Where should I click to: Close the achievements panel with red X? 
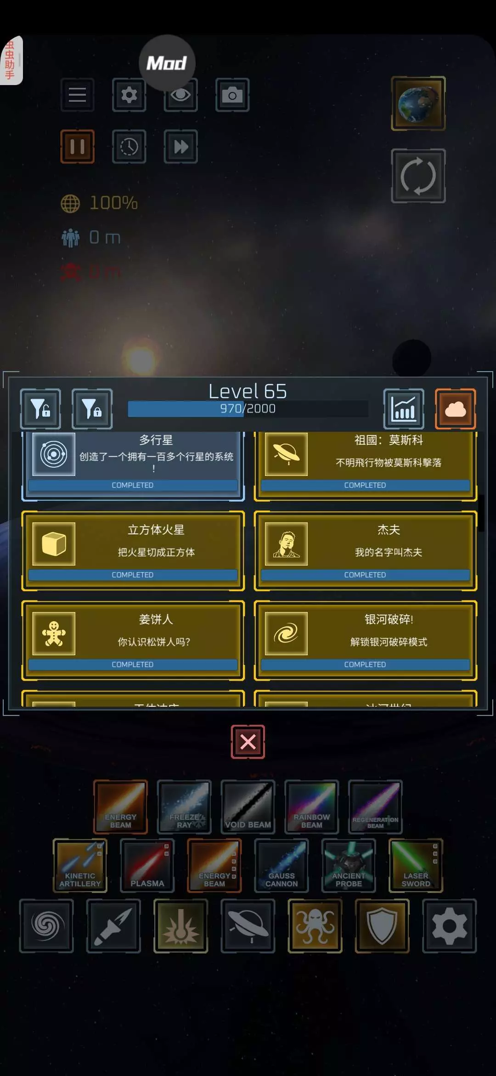(x=248, y=742)
